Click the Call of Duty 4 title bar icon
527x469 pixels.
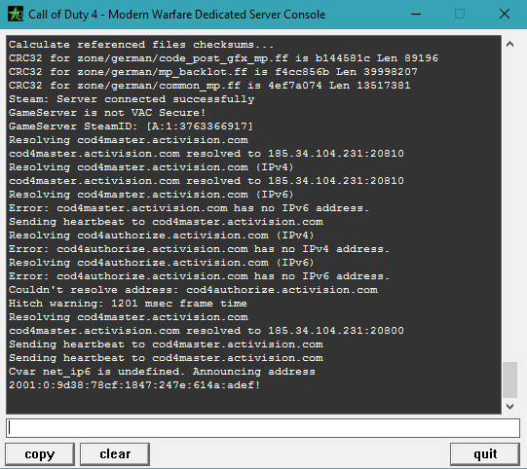point(16,14)
